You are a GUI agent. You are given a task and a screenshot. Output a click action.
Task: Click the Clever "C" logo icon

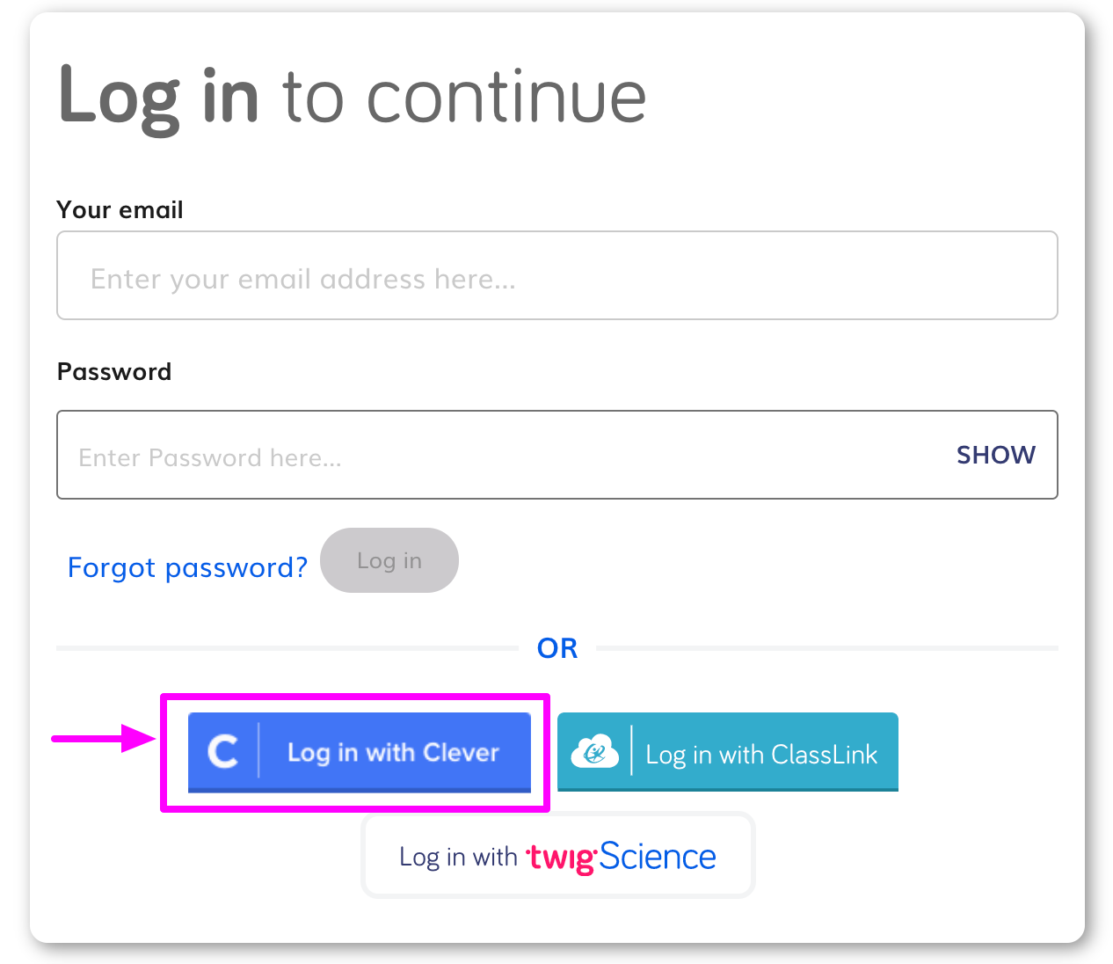pos(222,752)
